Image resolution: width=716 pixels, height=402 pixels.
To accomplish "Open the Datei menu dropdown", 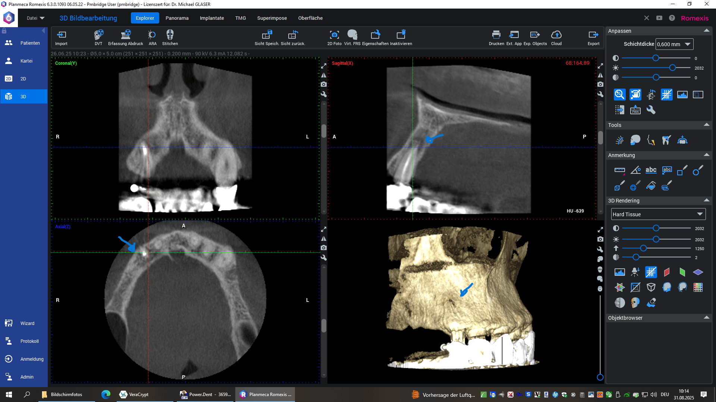I will [x=35, y=18].
